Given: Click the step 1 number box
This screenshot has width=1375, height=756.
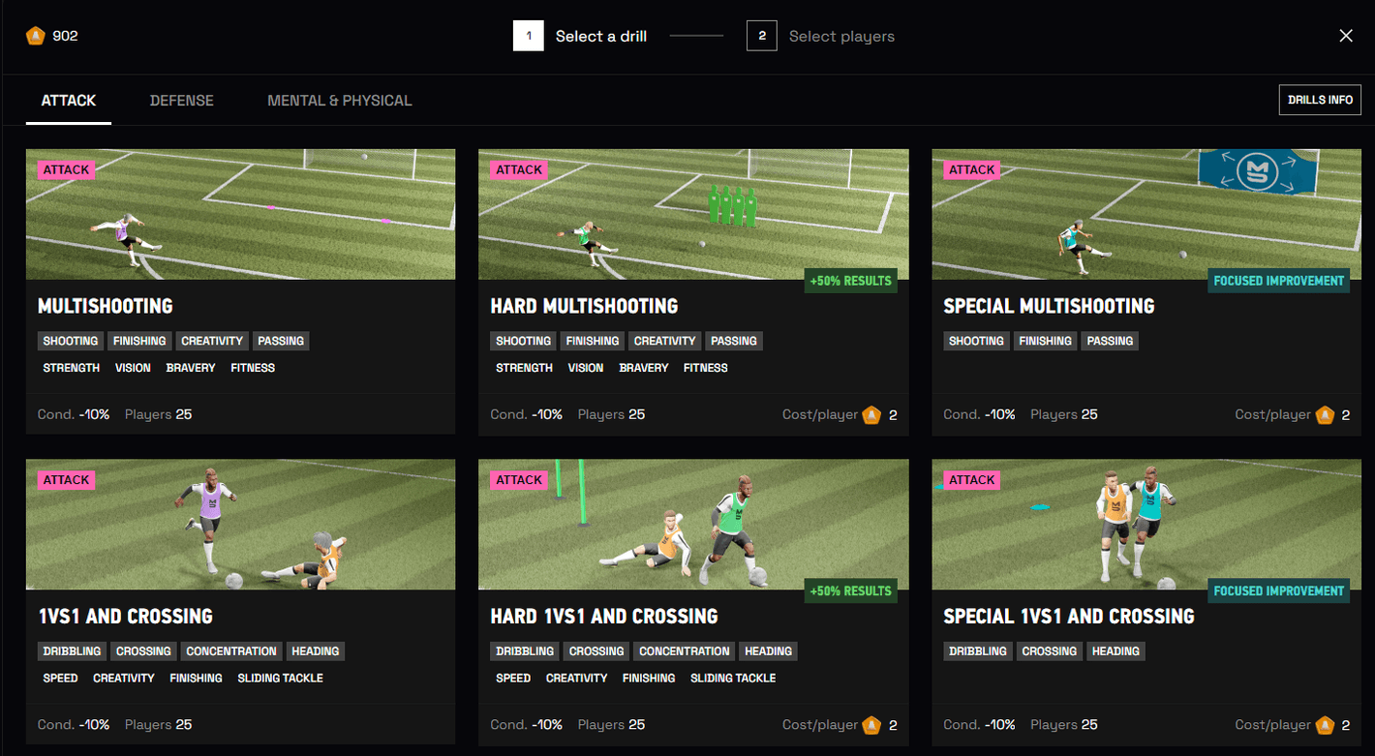Looking at the screenshot, I should [528, 36].
